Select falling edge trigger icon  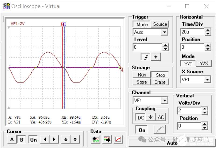point(156,57)
